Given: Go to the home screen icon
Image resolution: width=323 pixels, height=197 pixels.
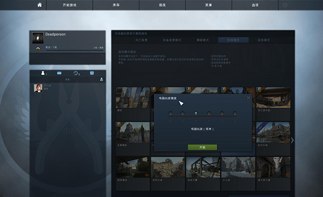Looking at the screenshot, I should [x=40, y=5].
